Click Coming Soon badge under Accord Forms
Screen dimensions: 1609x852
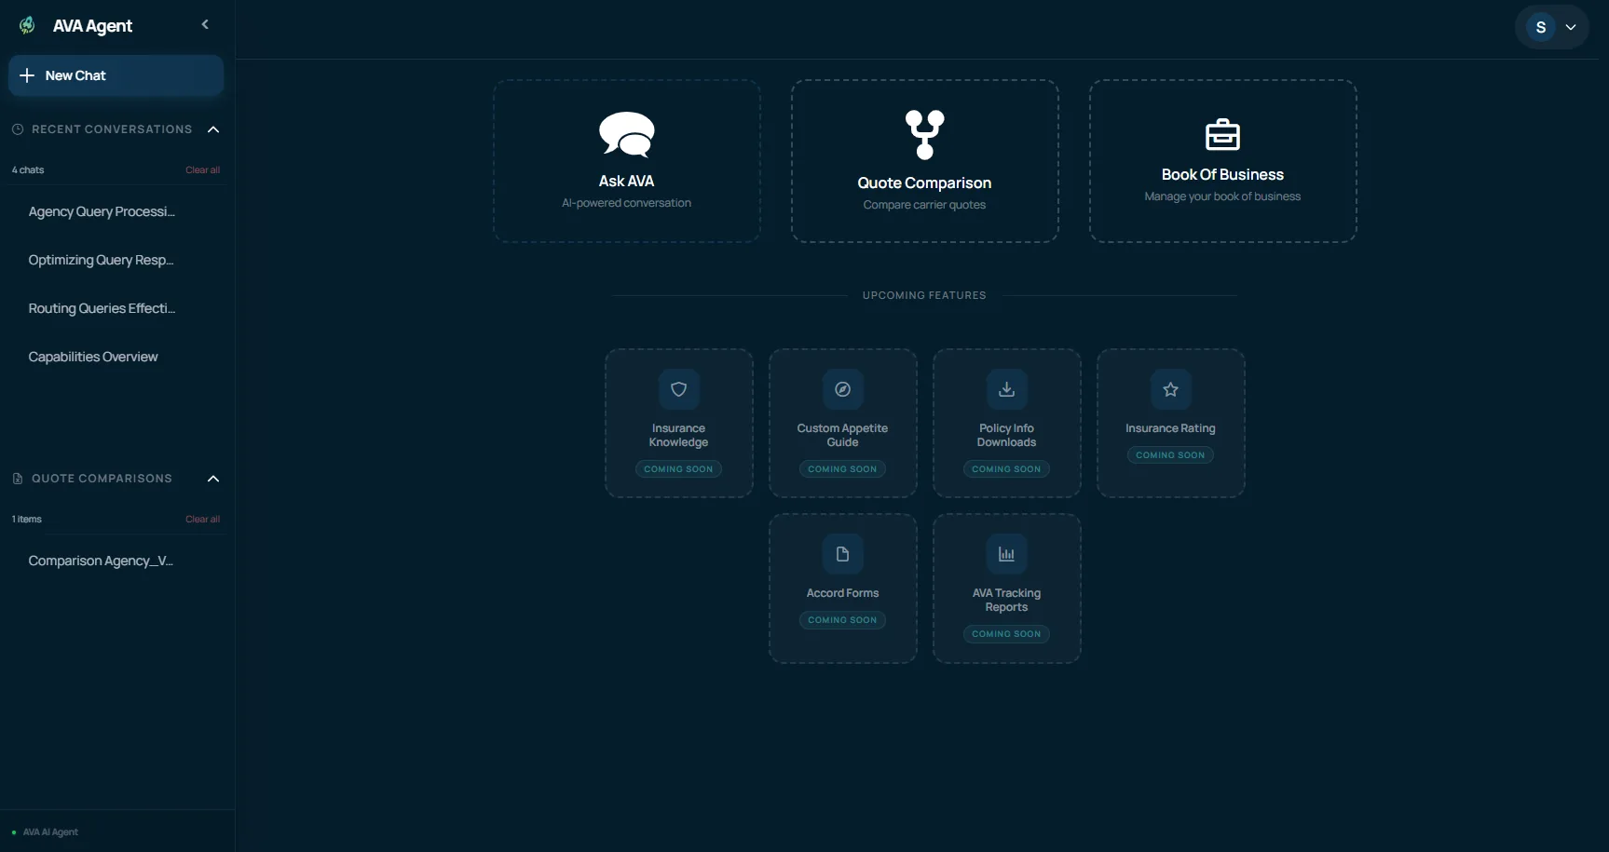point(842,620)
